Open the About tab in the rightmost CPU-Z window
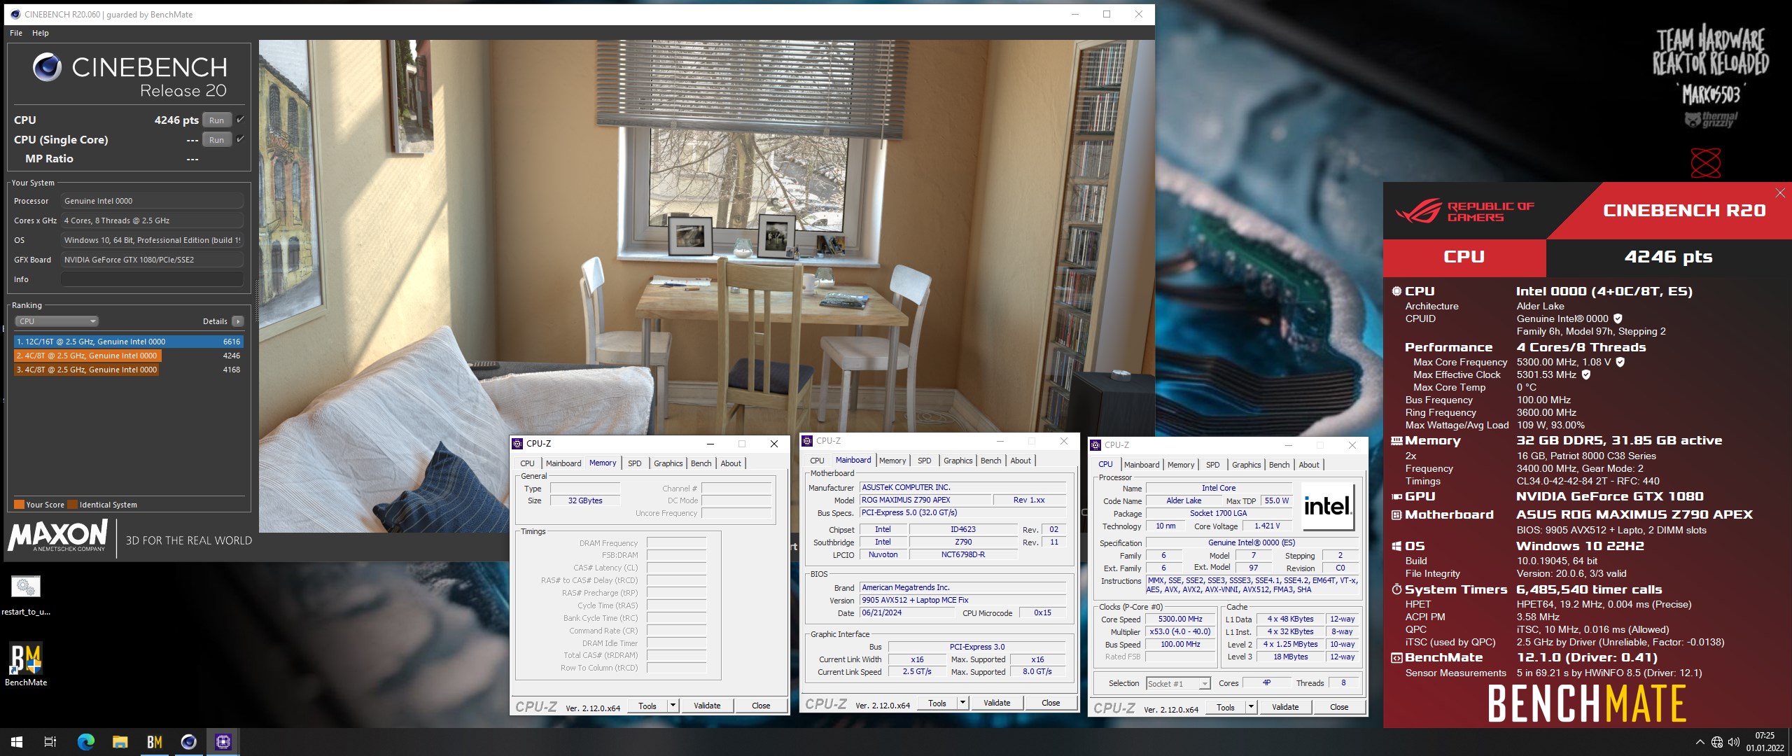Viewport: 1792px width, 756px height. click(x=1309, y=465)
